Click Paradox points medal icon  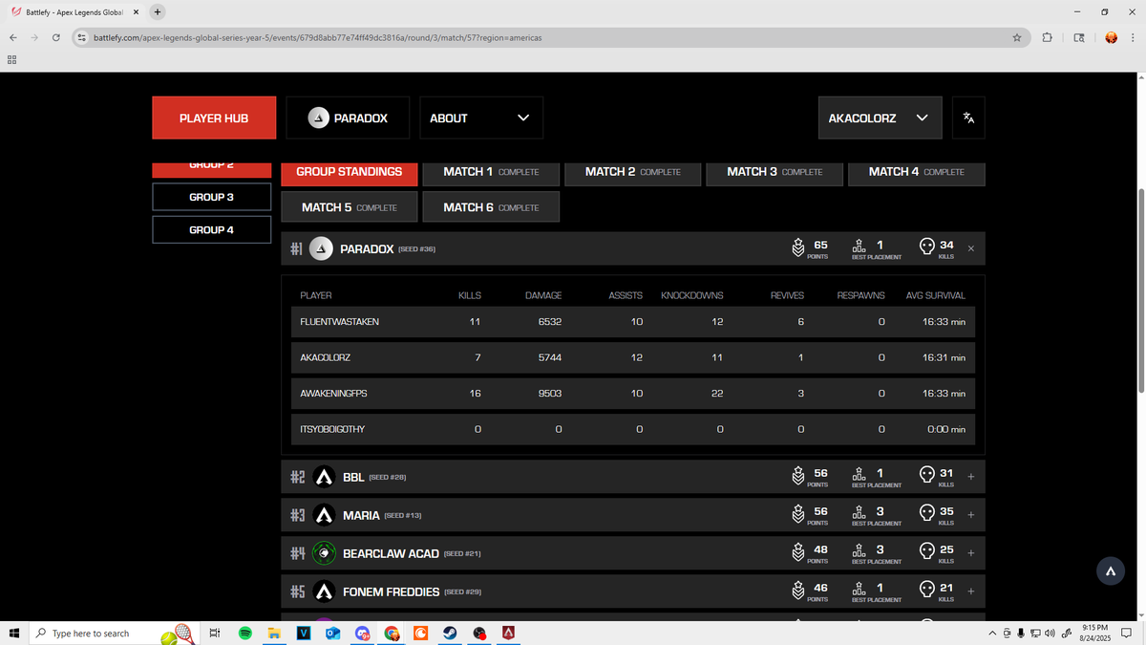pyautogui.click(x=798, y=247)
